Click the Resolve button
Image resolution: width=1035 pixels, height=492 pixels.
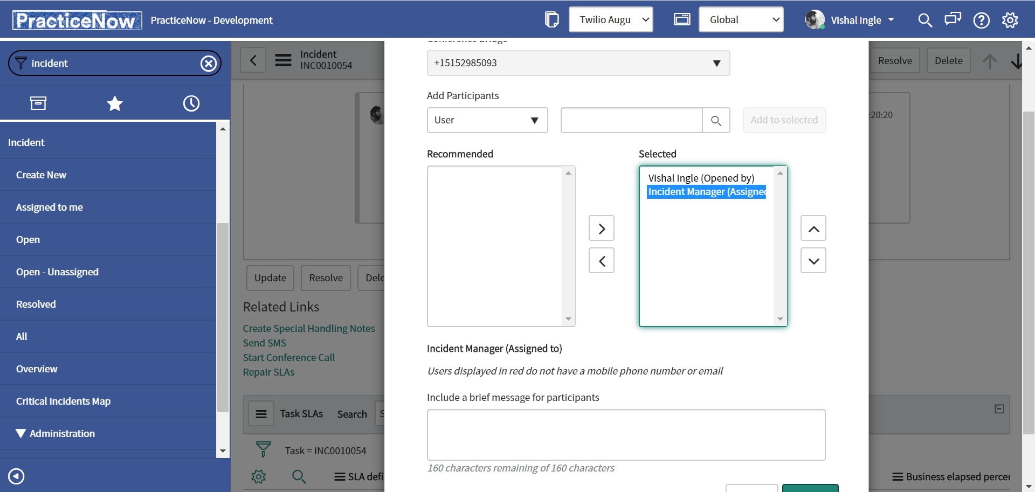click(895, 60)
